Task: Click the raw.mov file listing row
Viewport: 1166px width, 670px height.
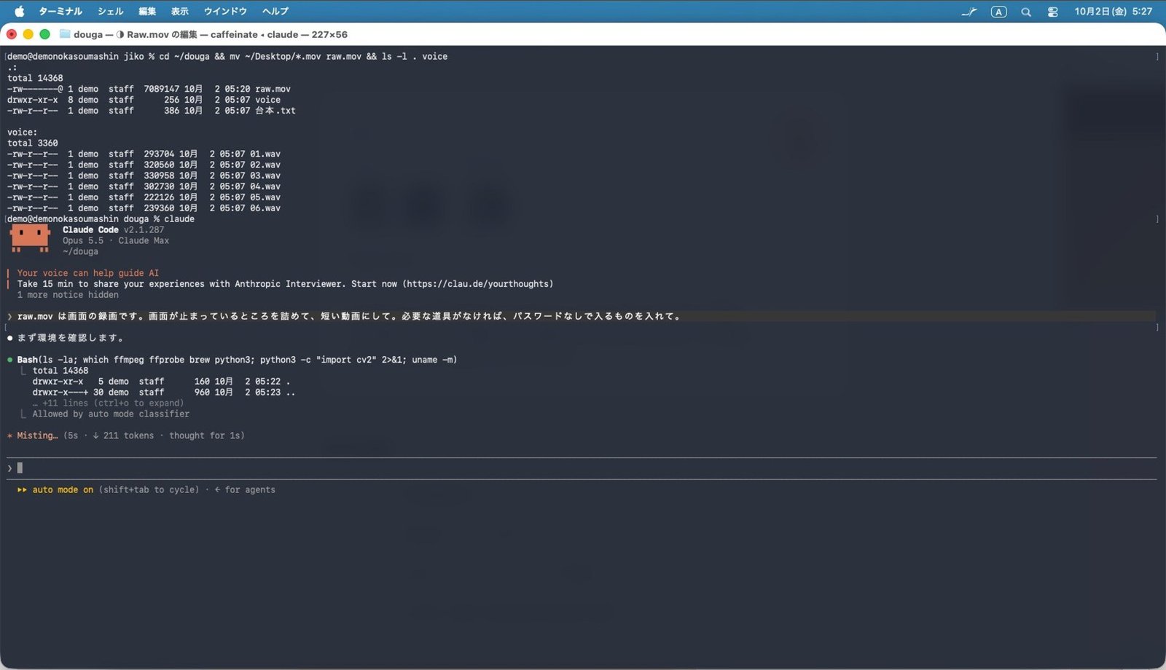Action: click(149, 89)
